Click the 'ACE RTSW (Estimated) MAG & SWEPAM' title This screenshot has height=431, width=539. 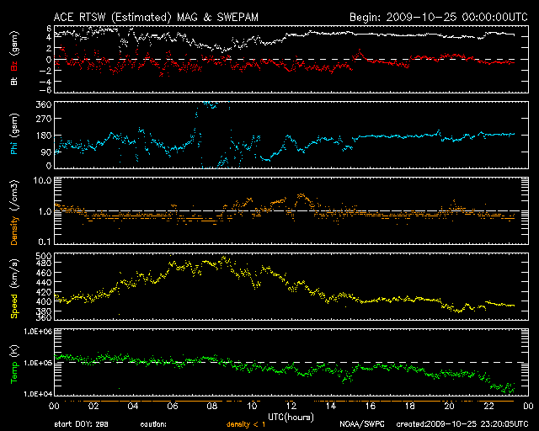coord(156,17)
